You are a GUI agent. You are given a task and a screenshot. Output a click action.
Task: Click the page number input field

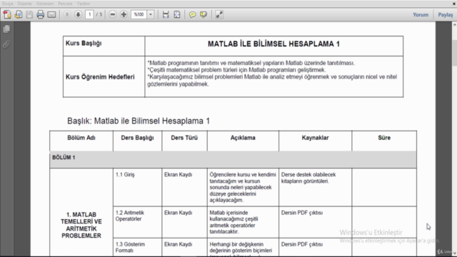[x=89, y=14]
